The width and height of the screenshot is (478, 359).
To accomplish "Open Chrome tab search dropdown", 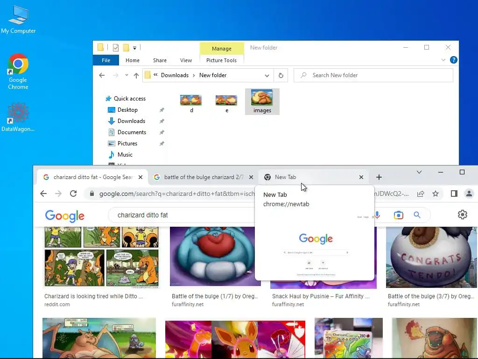I will 419,172.
